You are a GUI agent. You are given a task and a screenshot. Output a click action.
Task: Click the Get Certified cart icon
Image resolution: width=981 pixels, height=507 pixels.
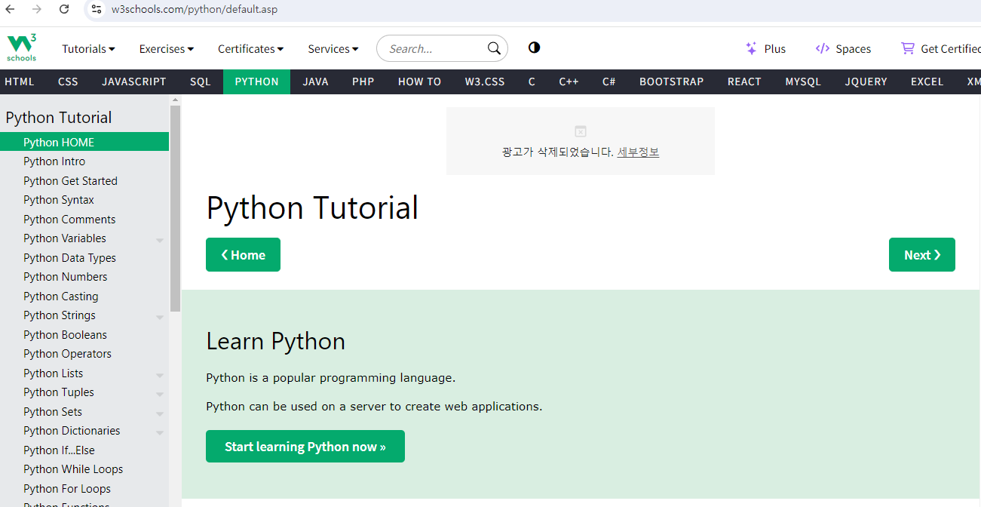pos(908,48)
